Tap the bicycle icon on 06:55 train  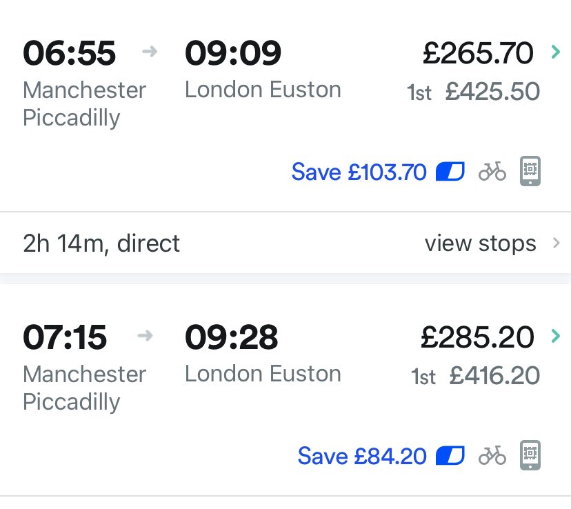click(492, 171)
